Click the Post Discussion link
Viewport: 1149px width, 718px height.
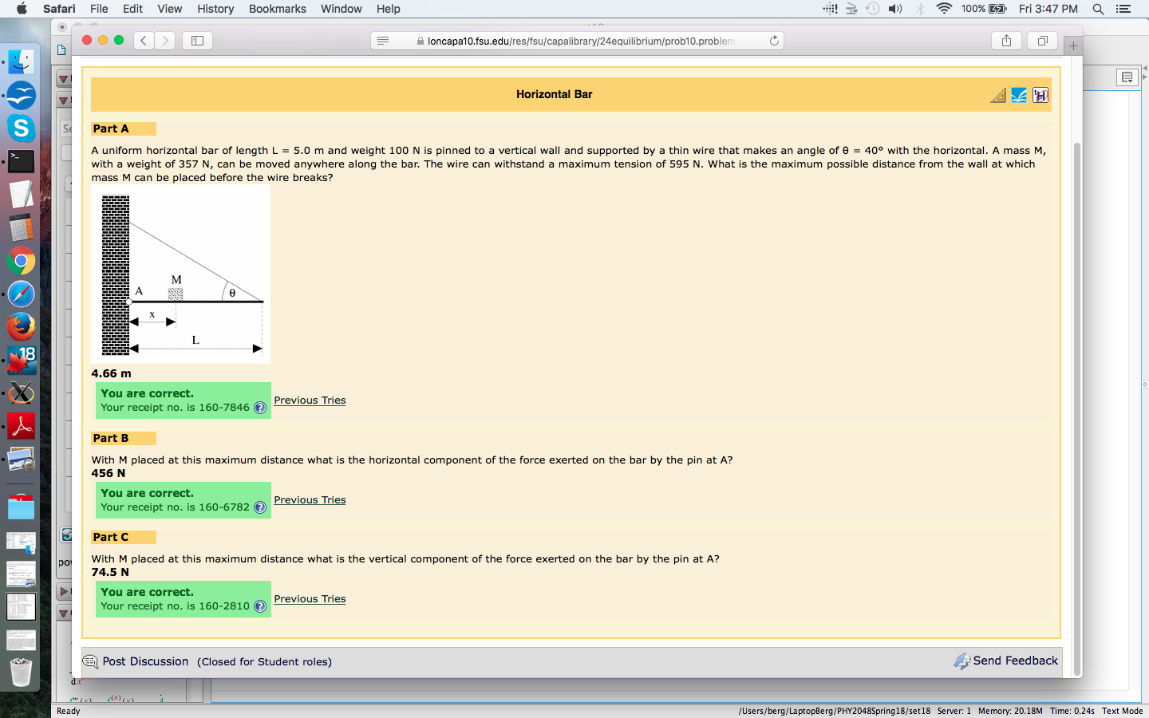pyautogui.click(x=145, y=661)
